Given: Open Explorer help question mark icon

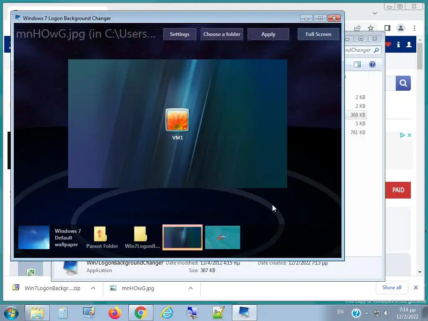Looking at the screenshot, I should click(372, 64).
